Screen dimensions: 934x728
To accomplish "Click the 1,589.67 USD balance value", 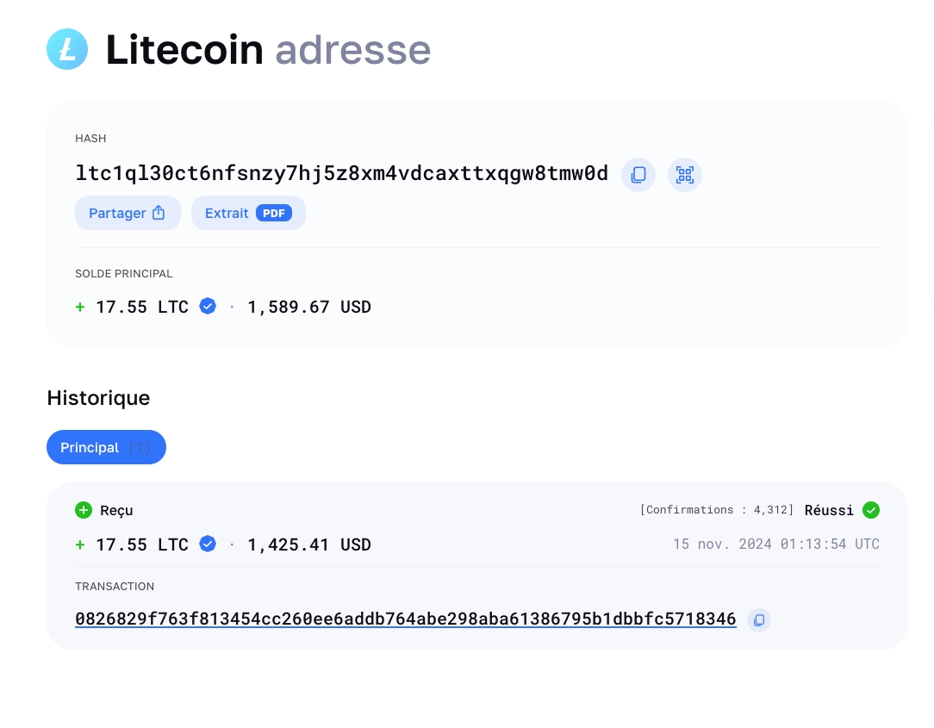I will (309, 307).
